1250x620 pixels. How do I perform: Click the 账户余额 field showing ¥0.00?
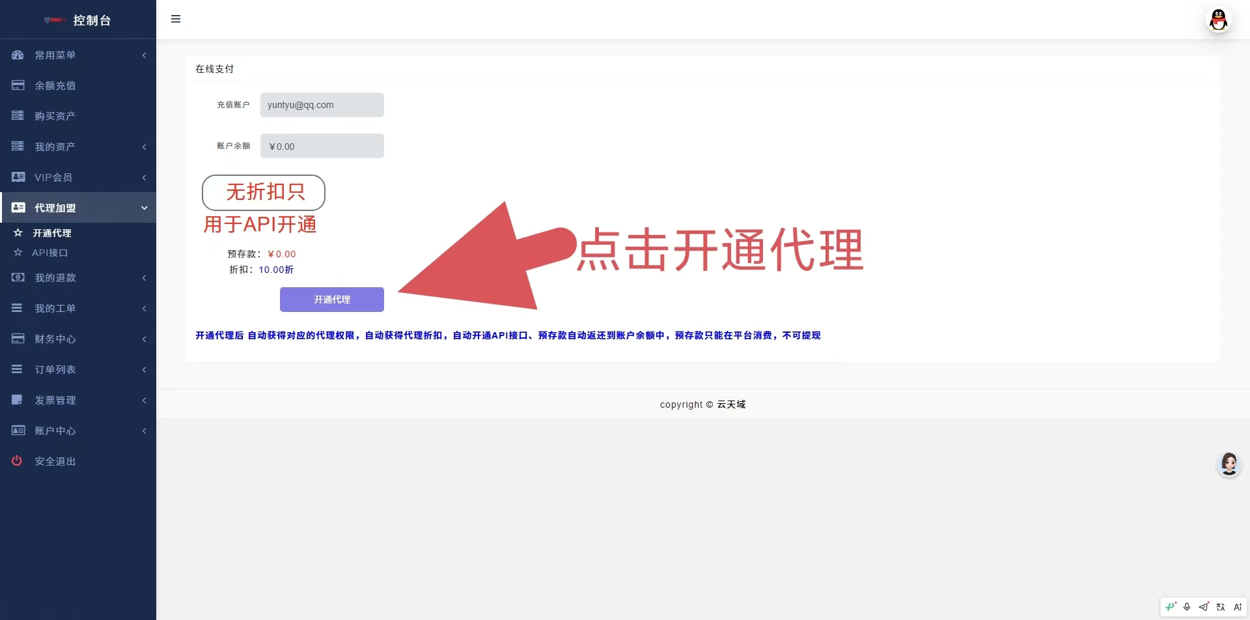point(322,146)
